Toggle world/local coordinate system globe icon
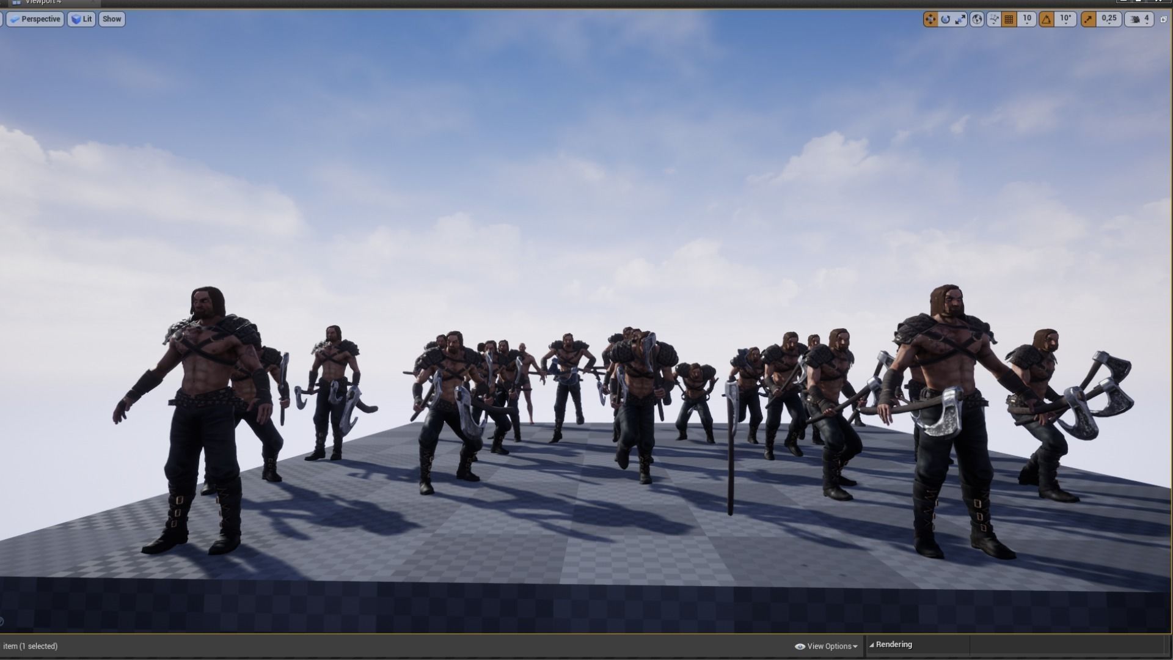Screen dimensions: 1173x660 tap(977, 20)
